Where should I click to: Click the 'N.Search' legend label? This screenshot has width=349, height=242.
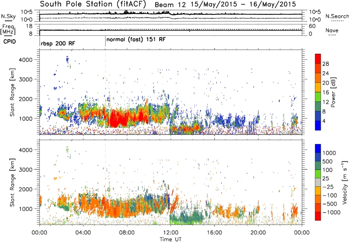tap(337, 16)
